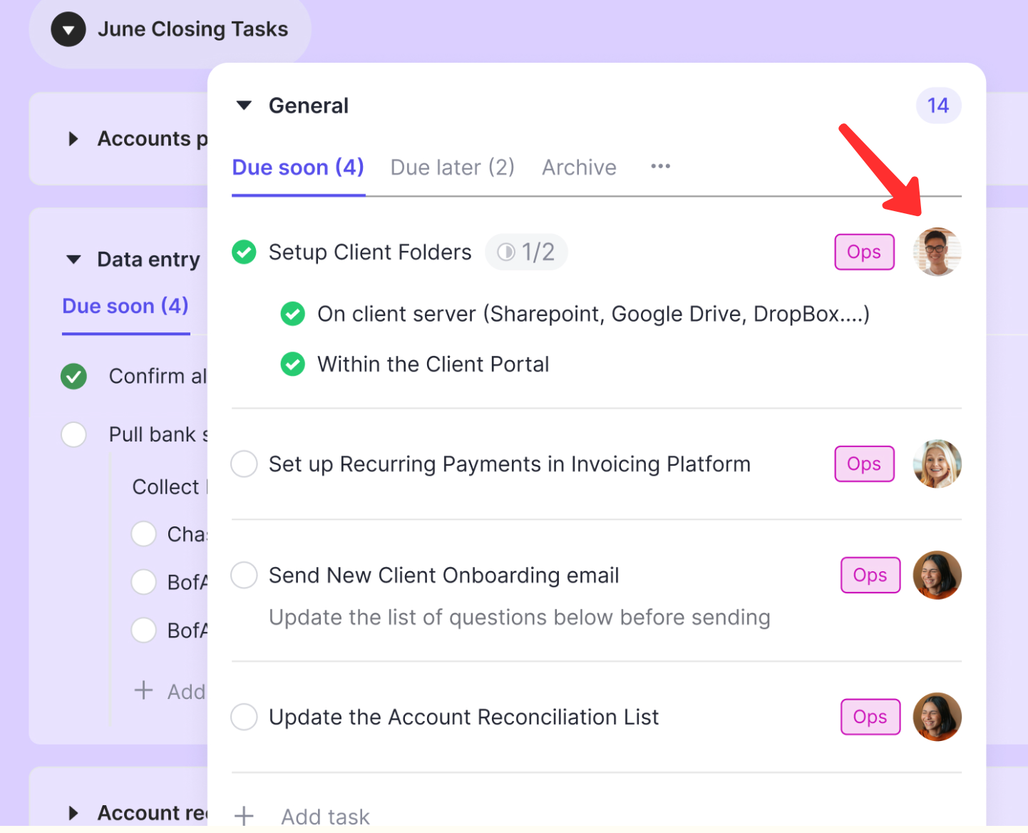Click the Add task button
The image size is (1028, 833).
click(325, 816)
